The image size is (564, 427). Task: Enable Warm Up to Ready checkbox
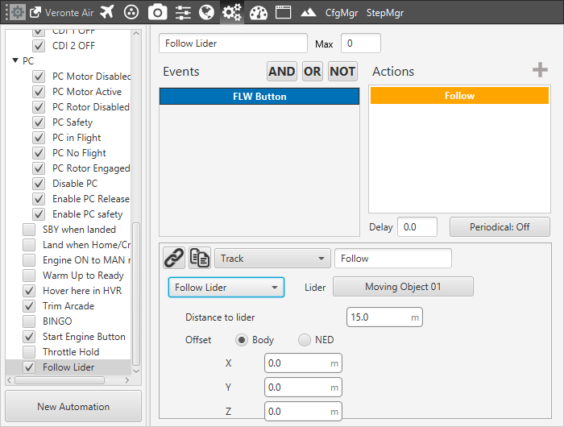[x=29, y=276]
